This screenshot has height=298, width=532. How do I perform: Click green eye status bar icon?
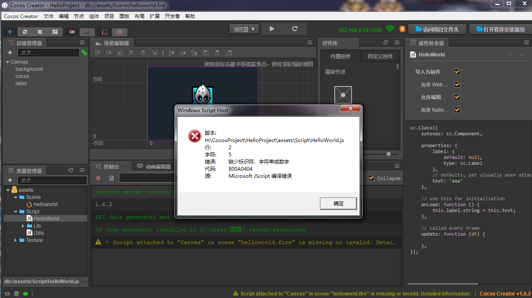[x=26, y=294]
